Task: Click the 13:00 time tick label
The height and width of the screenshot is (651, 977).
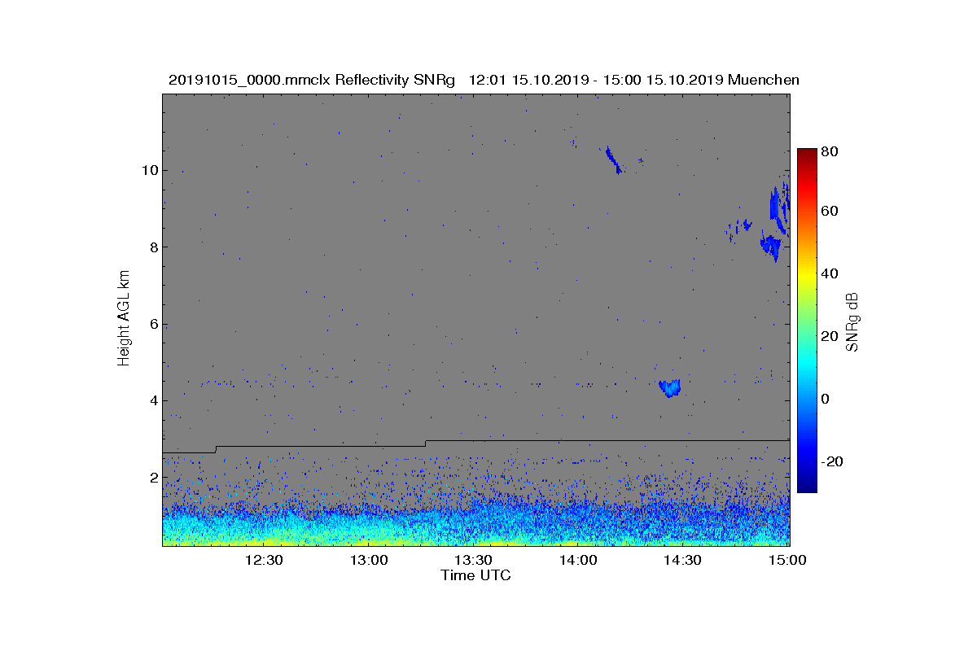Action: pos(368,560)
